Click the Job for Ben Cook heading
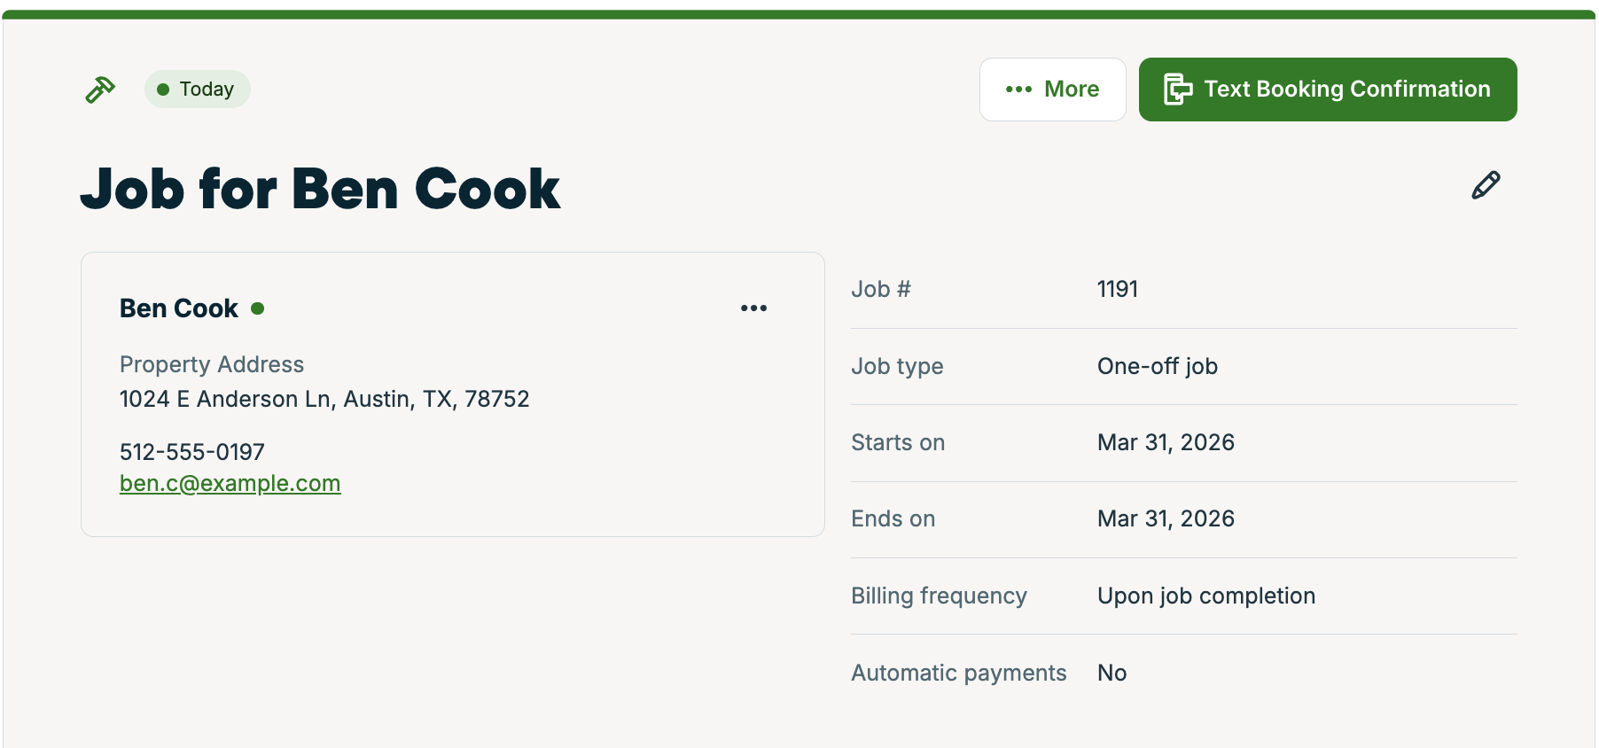Screen dimensions: 1599x748 coord(320,189)
